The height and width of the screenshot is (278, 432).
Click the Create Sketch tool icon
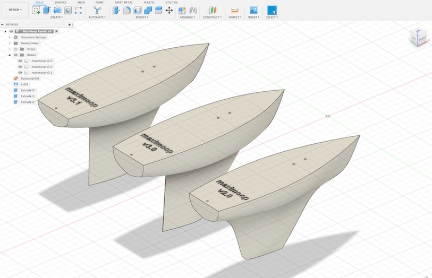tap(37, 10)
